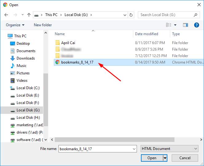Click the horizontal scrollbar in file list
204x166 pixels.
coord(123,139)
